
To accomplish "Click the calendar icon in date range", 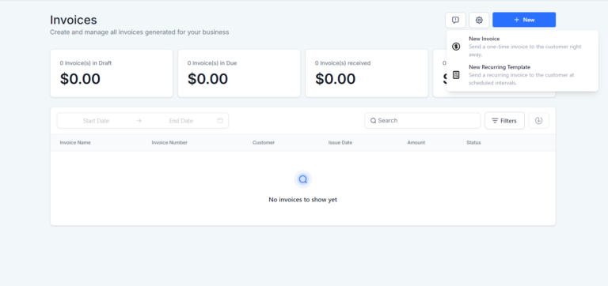I will (220, 121).
